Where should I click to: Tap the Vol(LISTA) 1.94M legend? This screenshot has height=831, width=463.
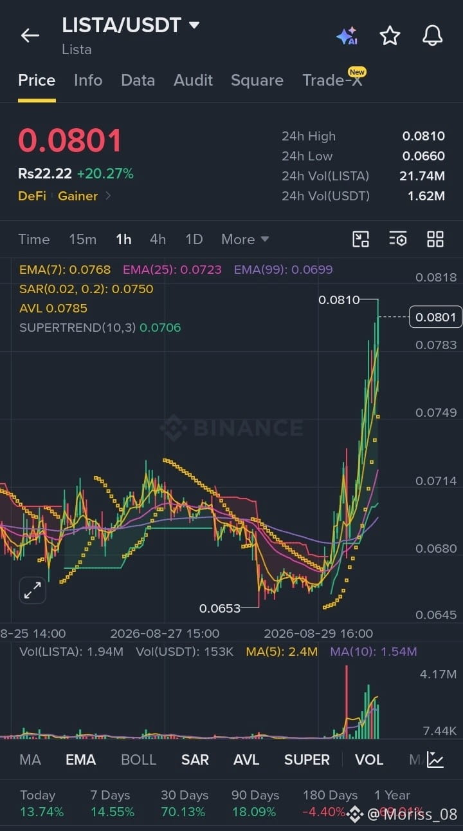click(71, 651)
